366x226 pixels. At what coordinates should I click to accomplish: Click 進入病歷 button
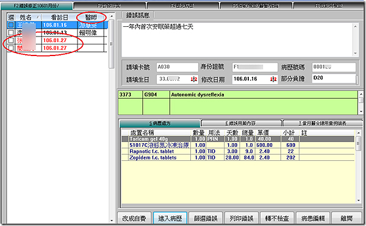tap(170, 218)
